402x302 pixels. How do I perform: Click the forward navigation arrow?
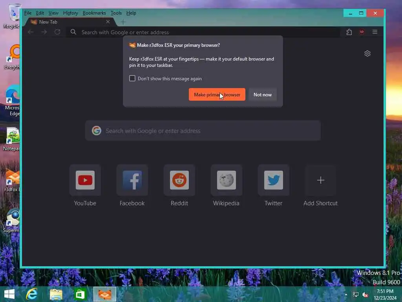[x=44, y=32]
